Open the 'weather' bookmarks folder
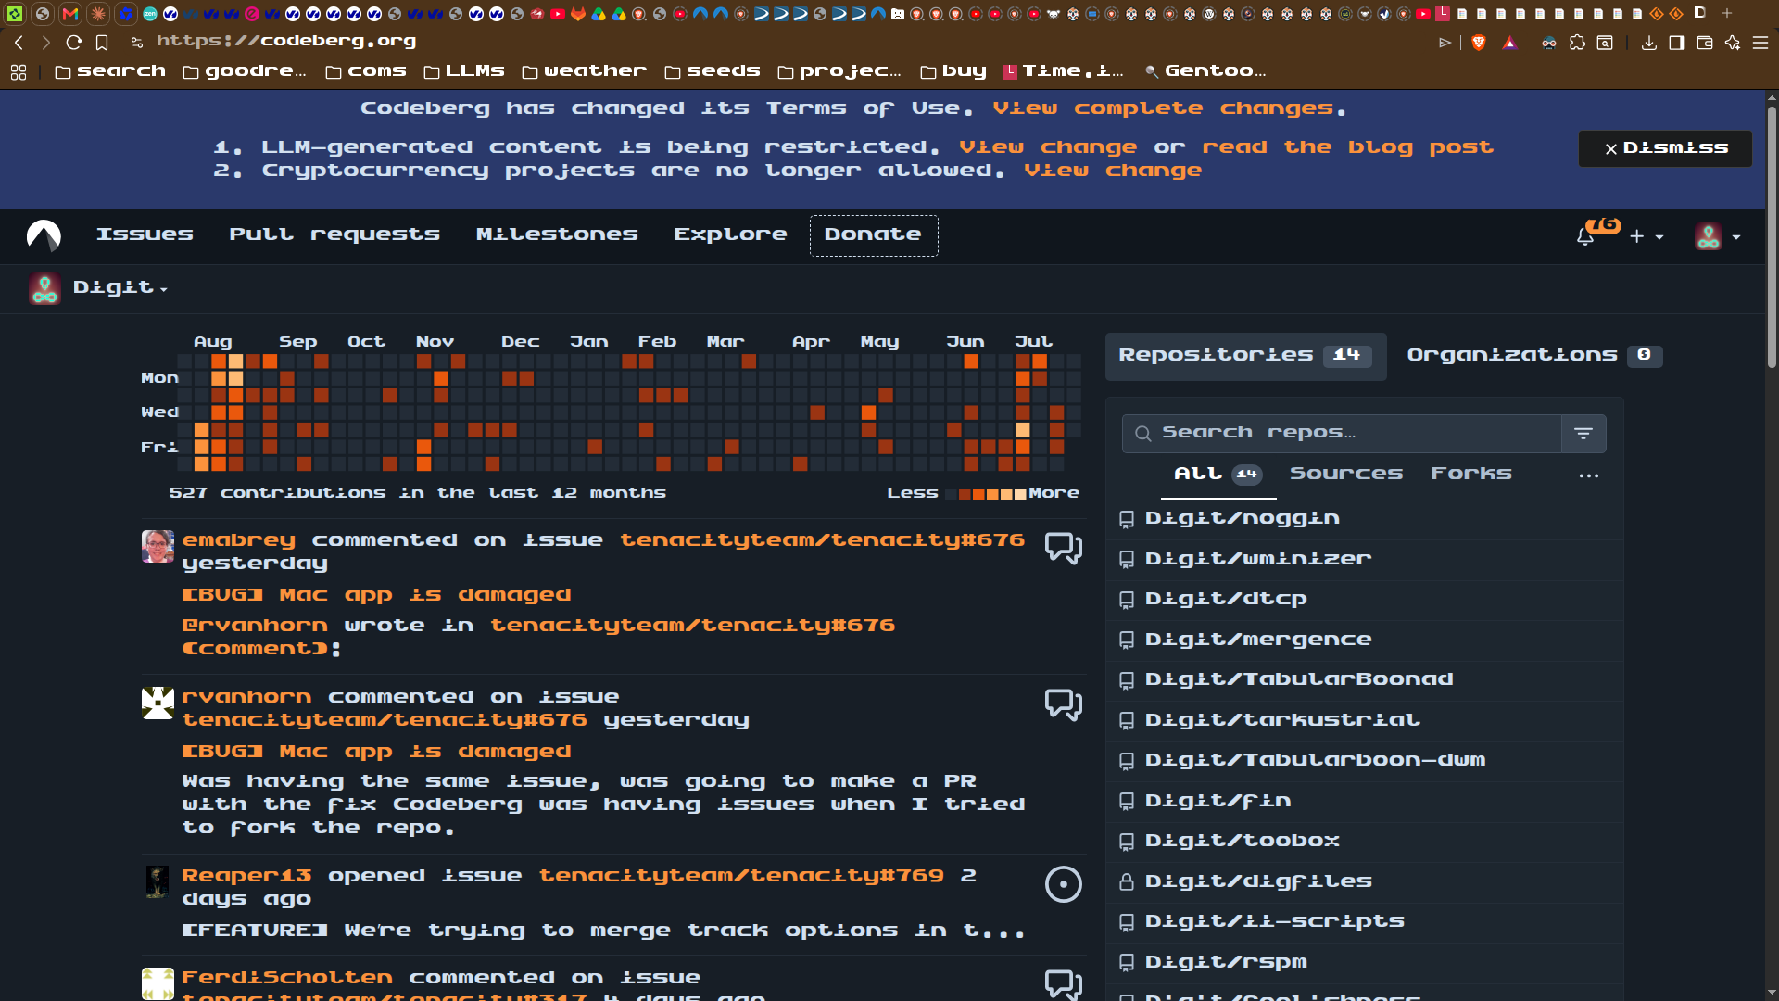 (x=585, y=71)
